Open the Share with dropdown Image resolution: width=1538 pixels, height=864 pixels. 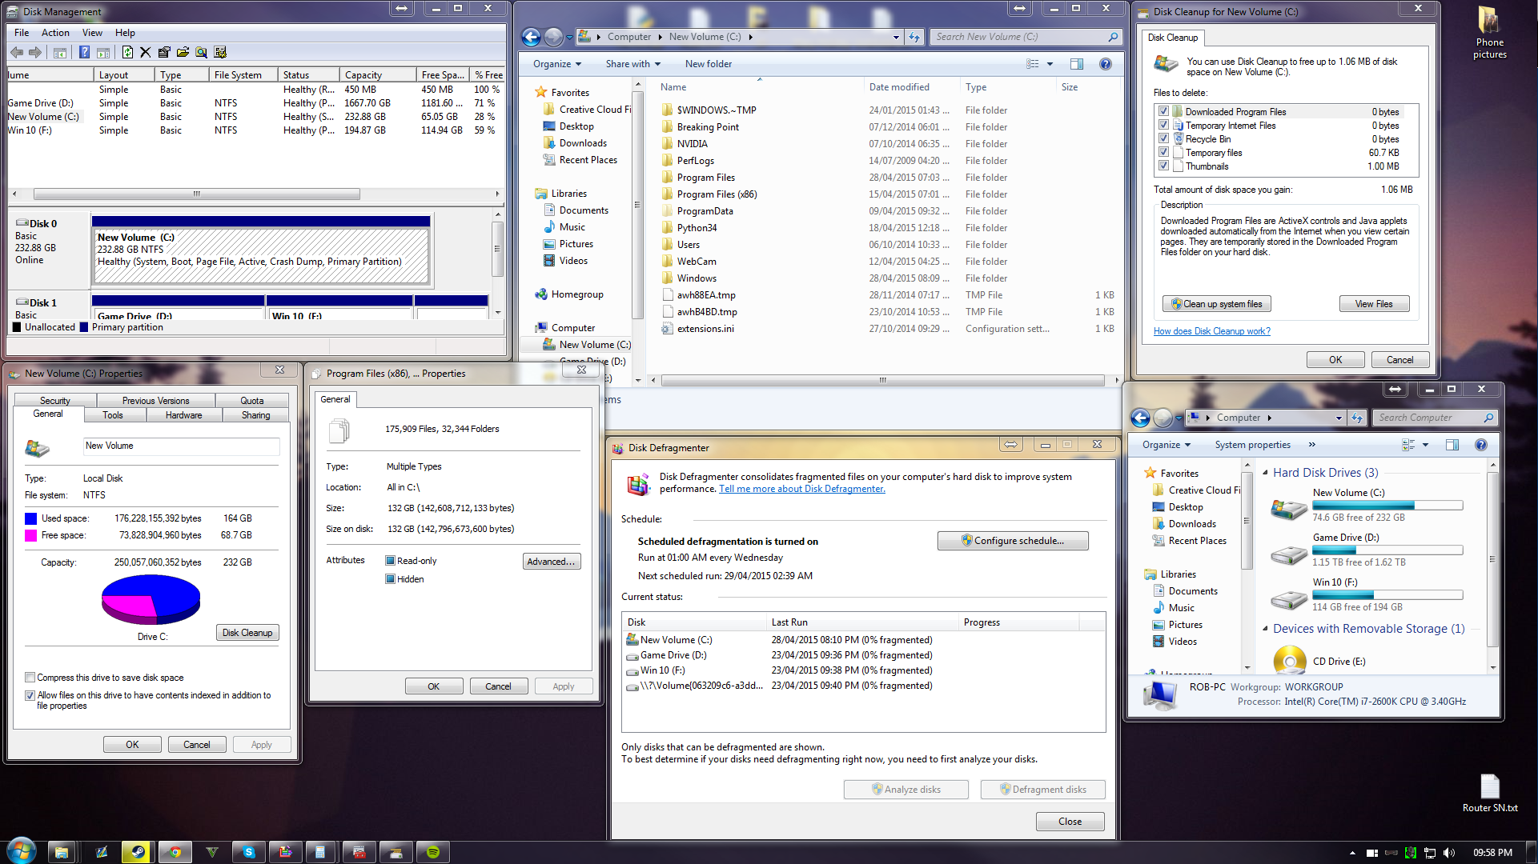[x=632, y=64]
